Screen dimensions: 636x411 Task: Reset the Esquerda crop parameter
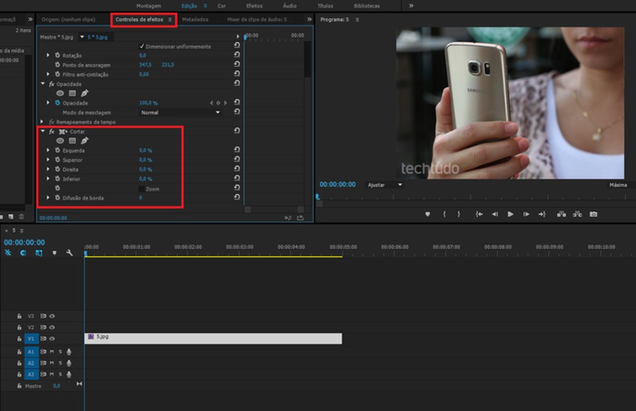(x=237, y=151)
